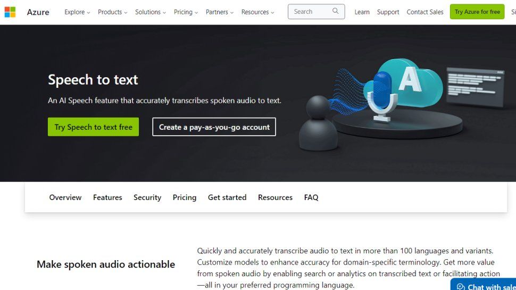The image size is (516, 290).
Task: Click the Microsoft logo icon
Action: 10,12
